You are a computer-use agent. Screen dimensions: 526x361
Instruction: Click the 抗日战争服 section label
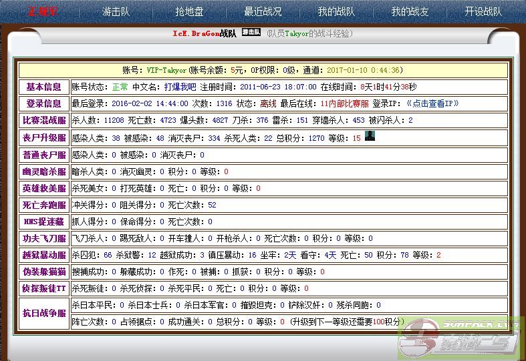pyautogui.click(x=43, y=313)
